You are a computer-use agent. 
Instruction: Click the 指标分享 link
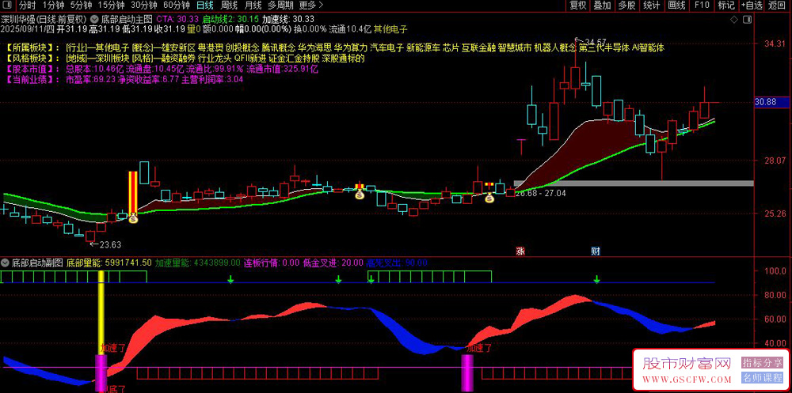pos(762,362)
